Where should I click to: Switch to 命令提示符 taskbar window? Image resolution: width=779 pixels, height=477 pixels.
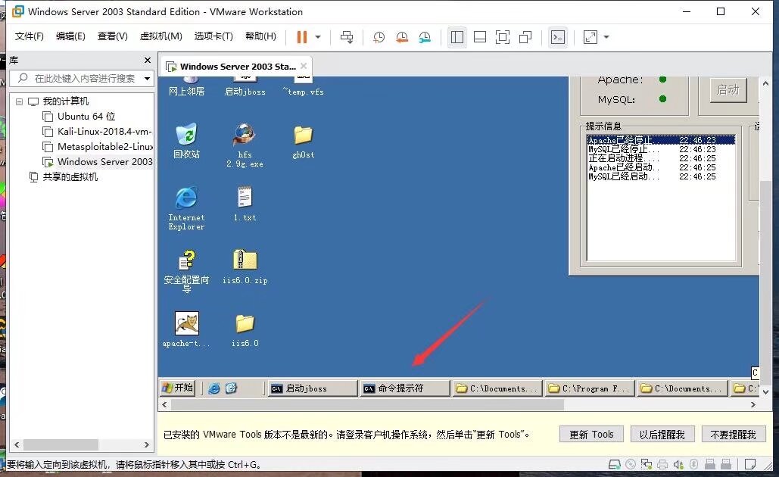(405, 388)
